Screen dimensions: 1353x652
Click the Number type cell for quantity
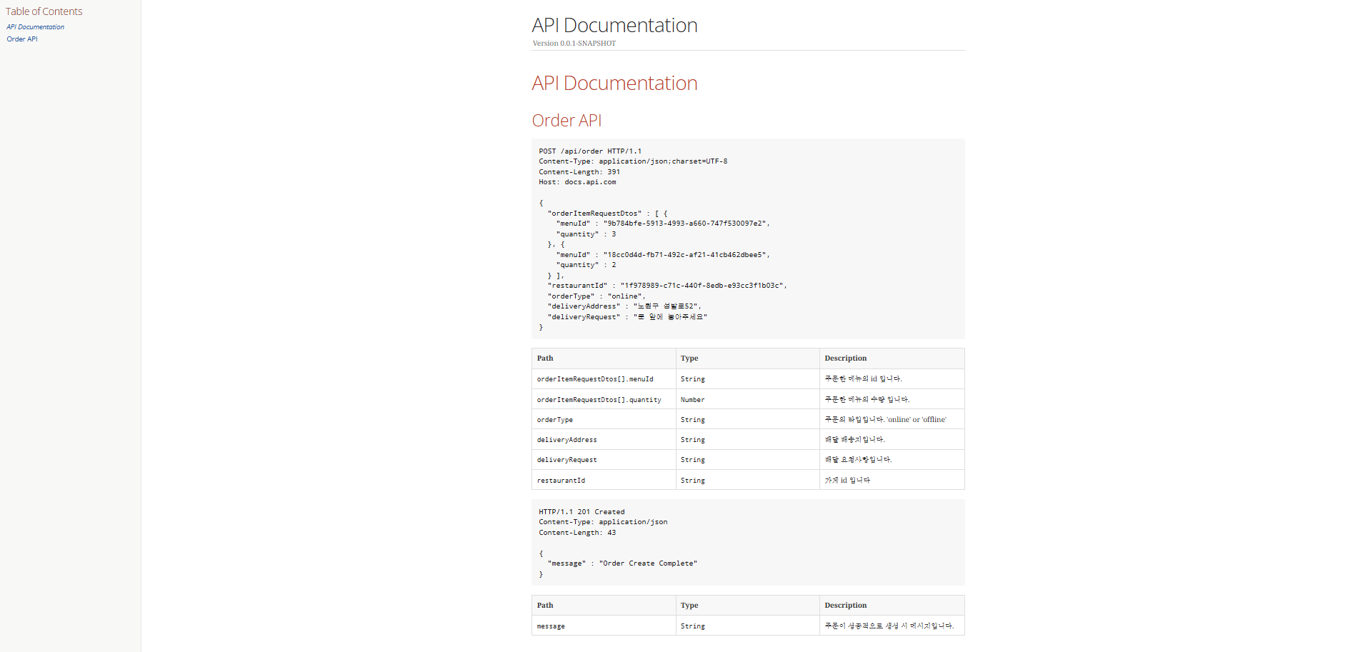click(x=692, y=399)
